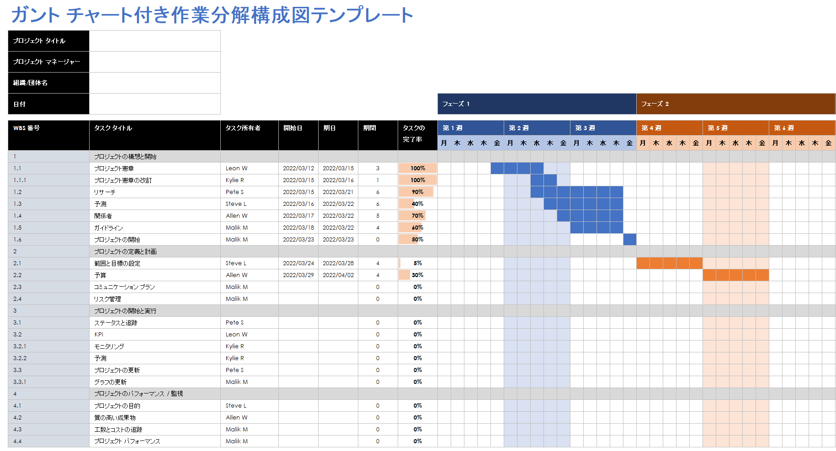836x451 pixels.
Task: Select the リスク管理 task cell
Action: tap(155, 299)
